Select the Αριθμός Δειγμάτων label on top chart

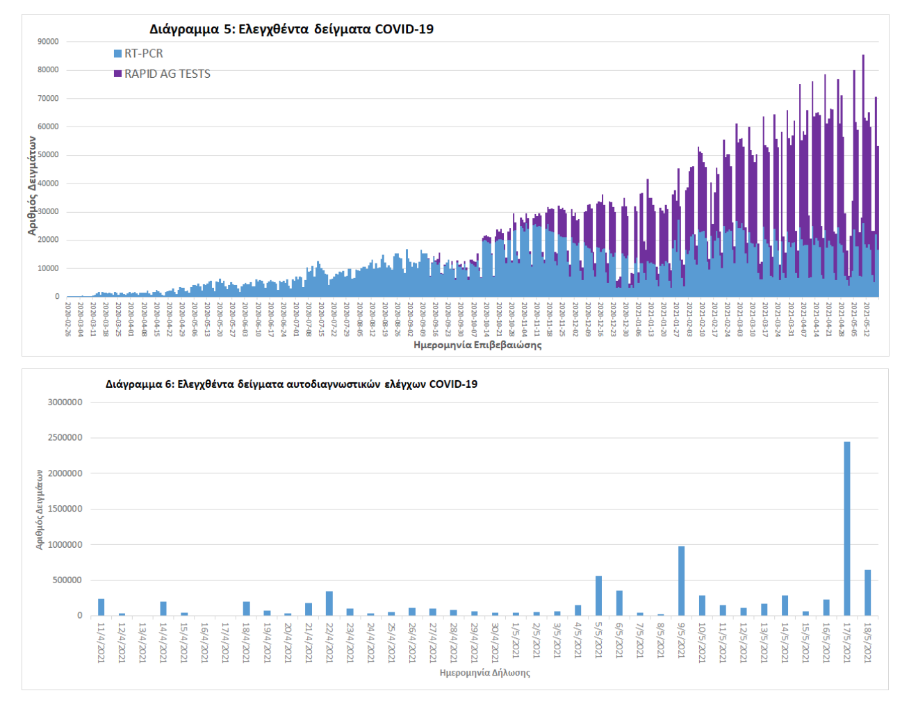(32, 185)
